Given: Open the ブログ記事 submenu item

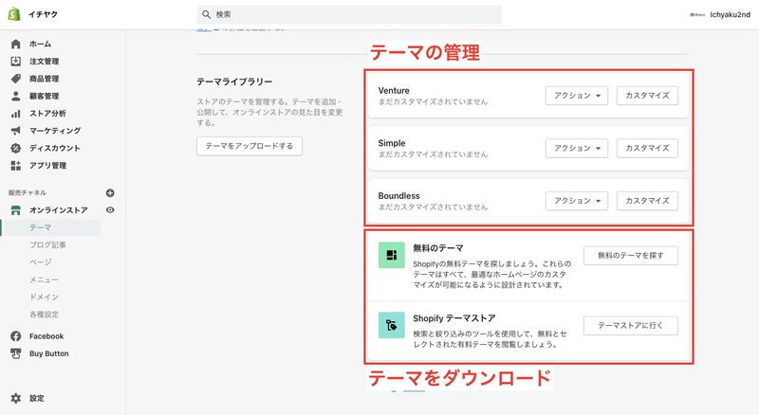Looking at the screenshot, I should point(48,244).
